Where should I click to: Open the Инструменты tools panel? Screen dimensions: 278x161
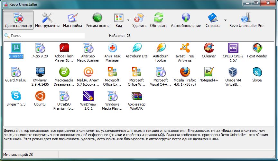[x=47, y=20]
